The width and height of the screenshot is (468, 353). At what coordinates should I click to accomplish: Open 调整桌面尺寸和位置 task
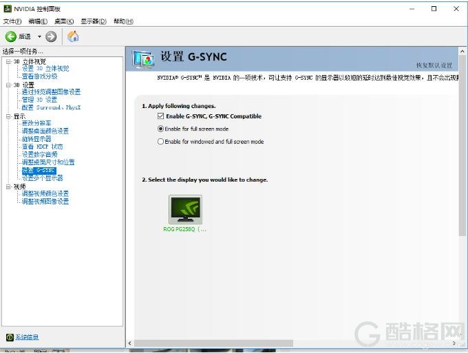click(x=48, y=162)
